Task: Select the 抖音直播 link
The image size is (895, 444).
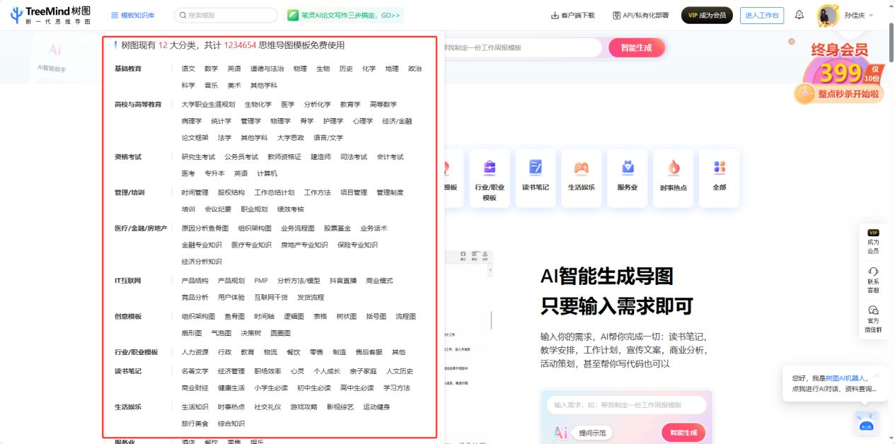Action: (343, 281)
